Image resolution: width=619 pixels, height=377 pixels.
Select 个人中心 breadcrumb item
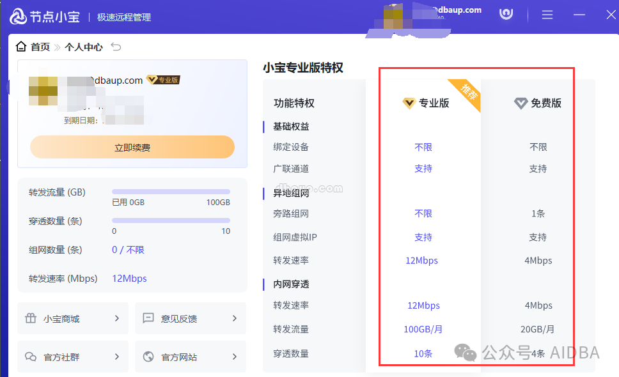[84, 47]
